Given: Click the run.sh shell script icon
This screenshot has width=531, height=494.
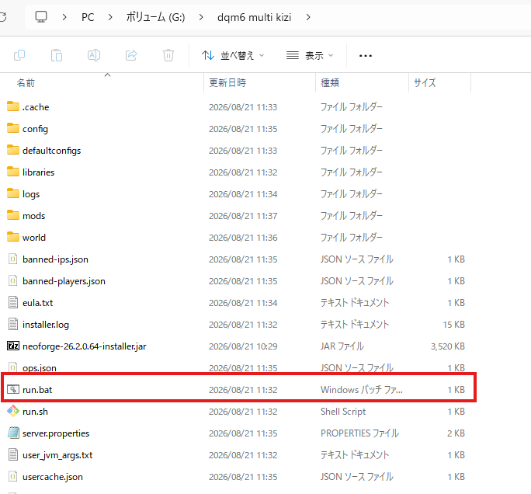Looking at the screenshot, I should [13, 411].
